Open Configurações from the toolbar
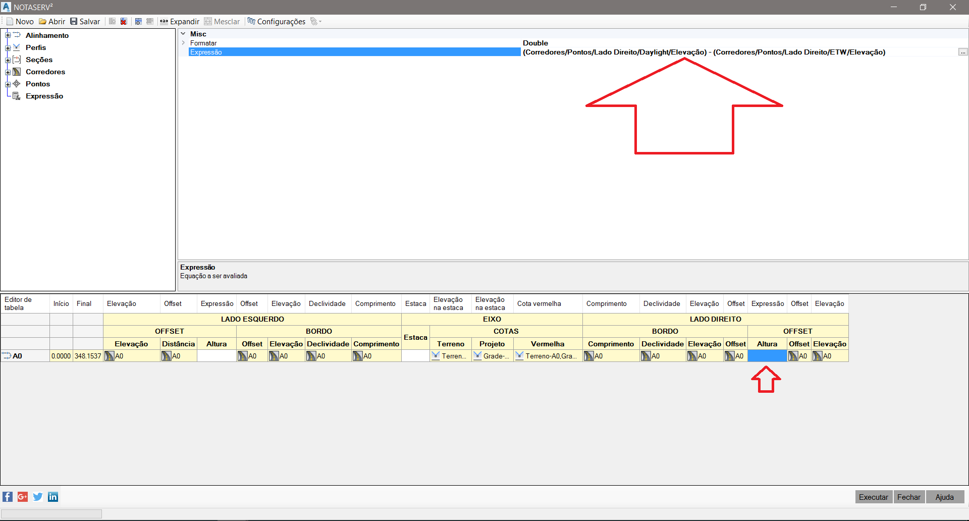 [x=276, y=21]
